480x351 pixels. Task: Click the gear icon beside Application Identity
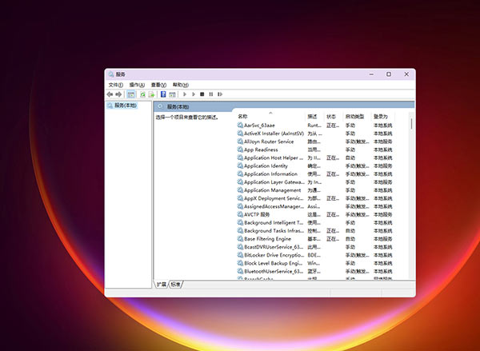240,166
